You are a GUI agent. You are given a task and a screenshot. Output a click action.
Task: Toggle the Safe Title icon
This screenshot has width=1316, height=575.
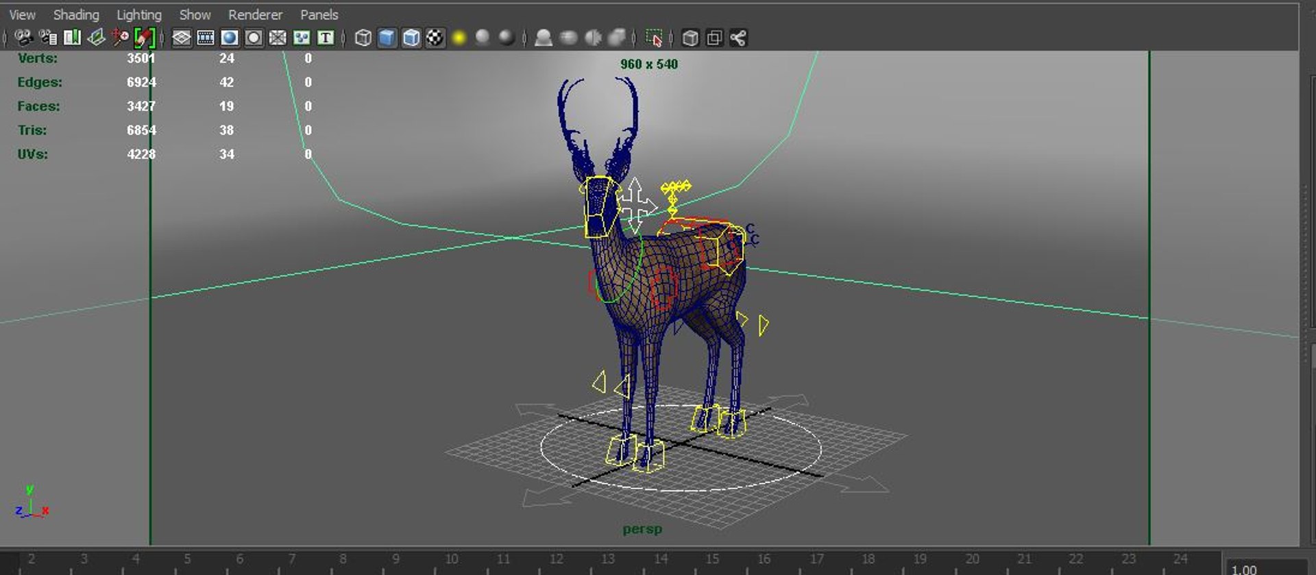(326, 38)
